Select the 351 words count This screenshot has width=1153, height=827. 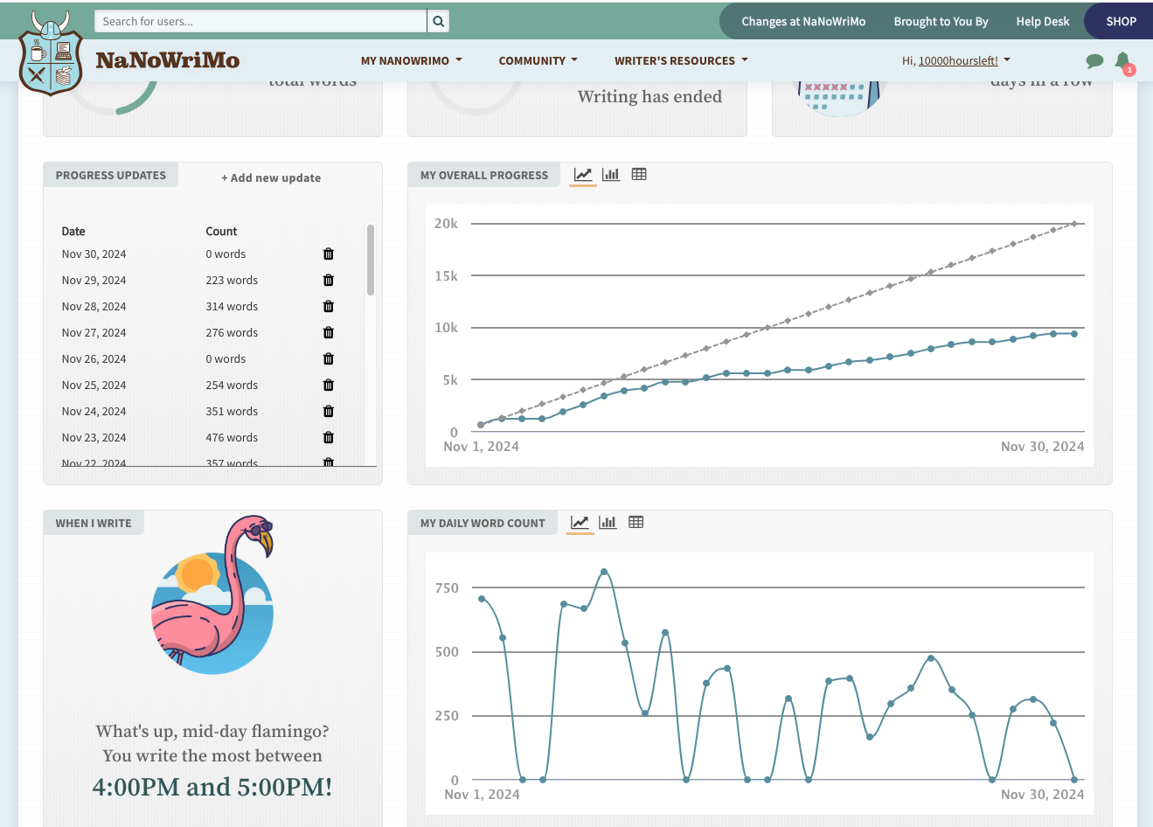click(x=232, y=411)
